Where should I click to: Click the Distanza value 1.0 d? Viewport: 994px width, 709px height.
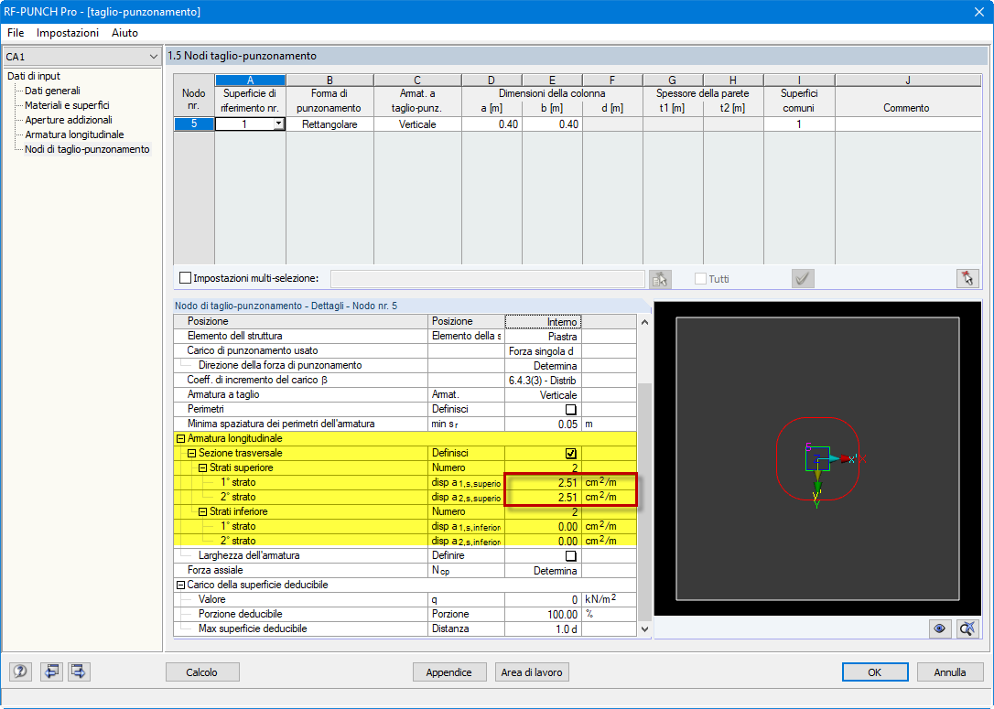[544, 629]
